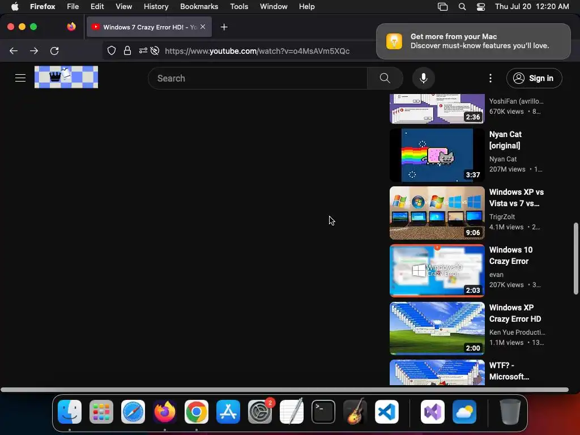The height and width of the screenshot is (435, 580).
Task: Open the History menu
Action: (156, 6)
